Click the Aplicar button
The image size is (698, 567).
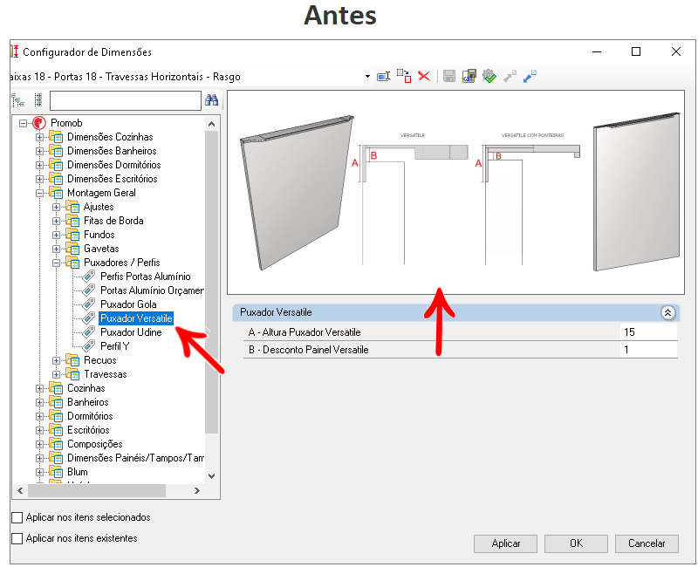pos(505,543)
